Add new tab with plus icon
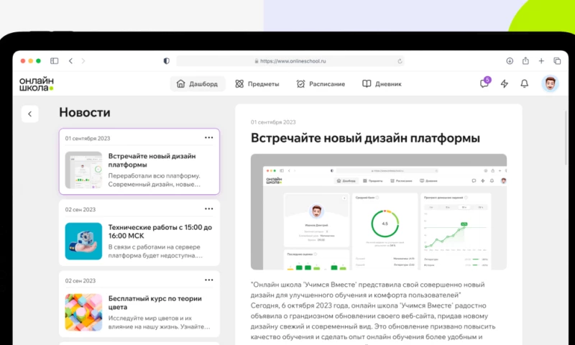Viewport: 575px width, 345px height. pos(541,61)
